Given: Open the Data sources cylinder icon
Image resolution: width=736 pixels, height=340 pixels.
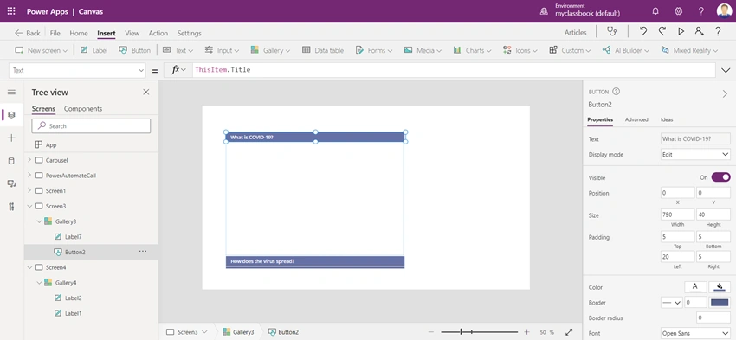Looking at the screenshot, I should (12, 161).
